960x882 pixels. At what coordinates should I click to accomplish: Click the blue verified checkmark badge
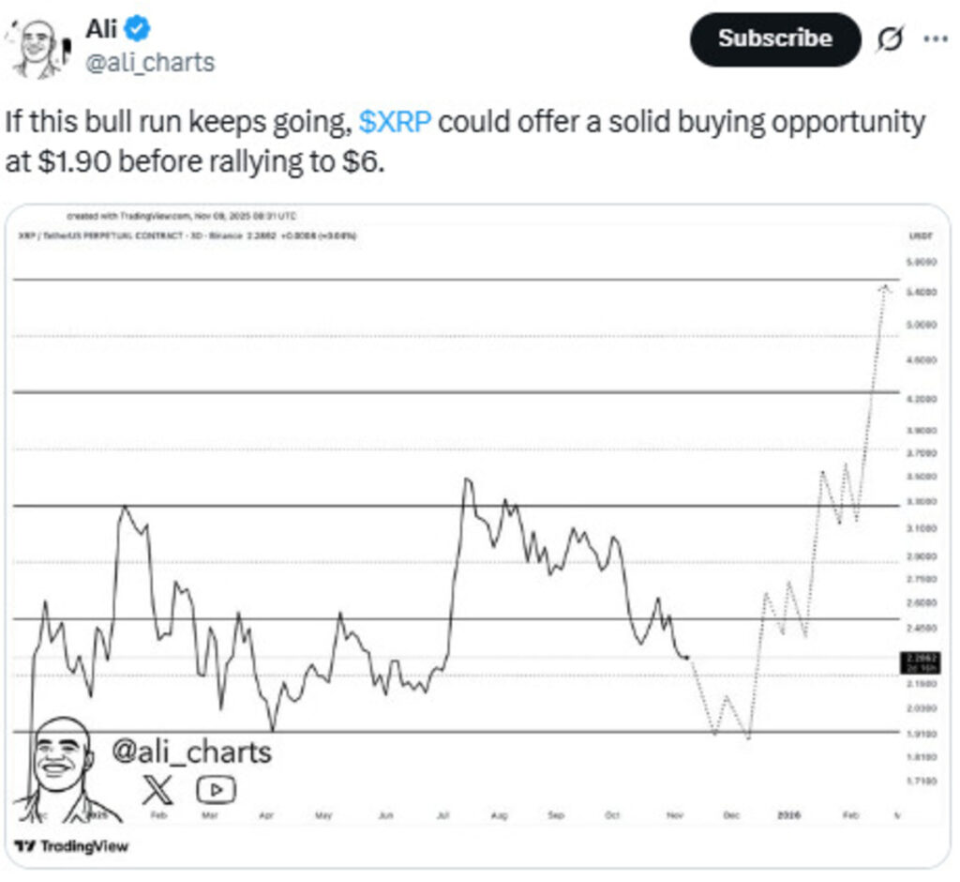coord(138,29)
